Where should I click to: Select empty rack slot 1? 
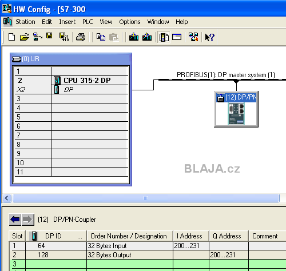point(71,71)
